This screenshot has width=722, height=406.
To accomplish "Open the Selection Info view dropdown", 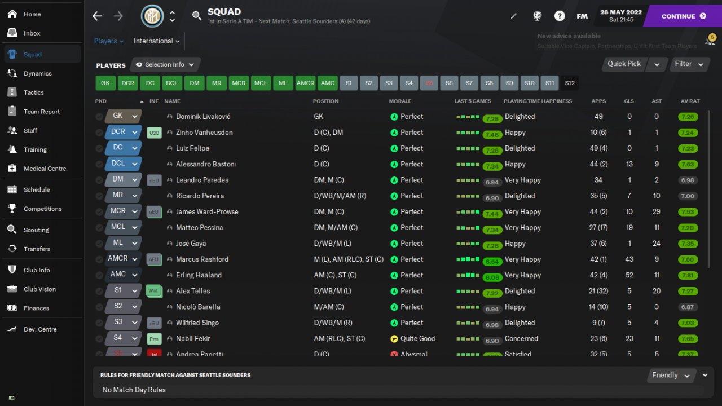I will click(x=165, y=64).
